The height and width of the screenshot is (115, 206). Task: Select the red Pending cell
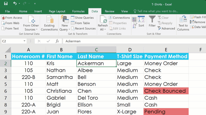(x=166, y=112)
